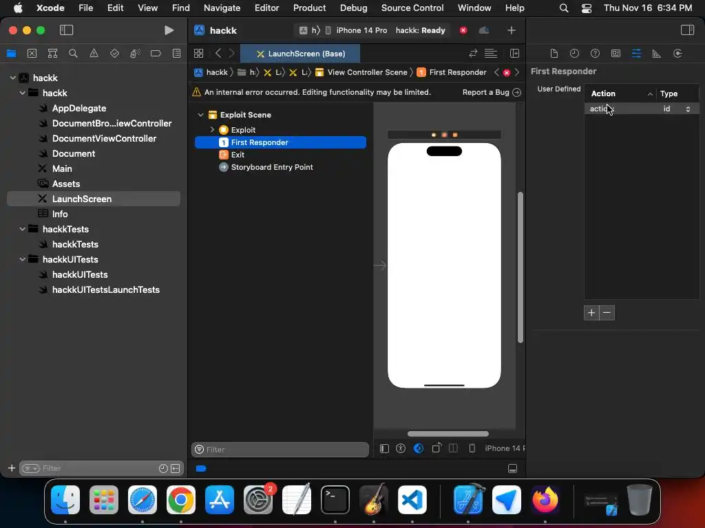Open the Product menu

point(309,8)
